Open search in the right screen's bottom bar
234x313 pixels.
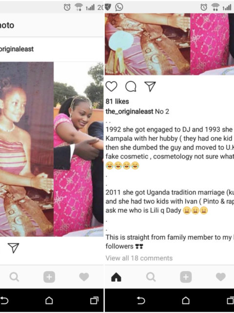[151, 277]
